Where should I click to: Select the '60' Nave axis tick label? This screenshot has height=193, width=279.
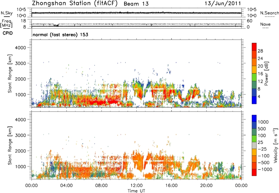coord(250,21)
